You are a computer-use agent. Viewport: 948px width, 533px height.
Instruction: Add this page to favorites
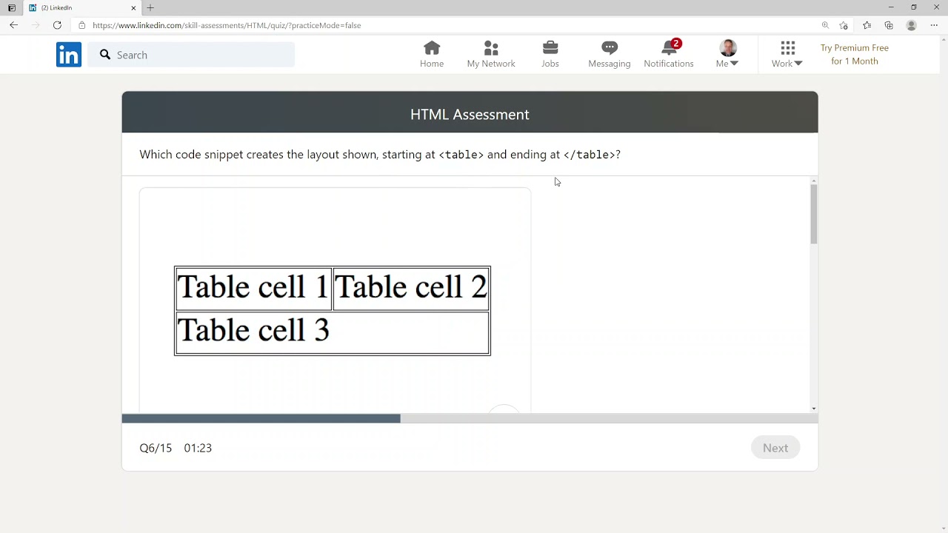pyautogui.click(x=844, y=25)
